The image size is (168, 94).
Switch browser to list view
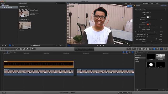(x=13, y=45)
